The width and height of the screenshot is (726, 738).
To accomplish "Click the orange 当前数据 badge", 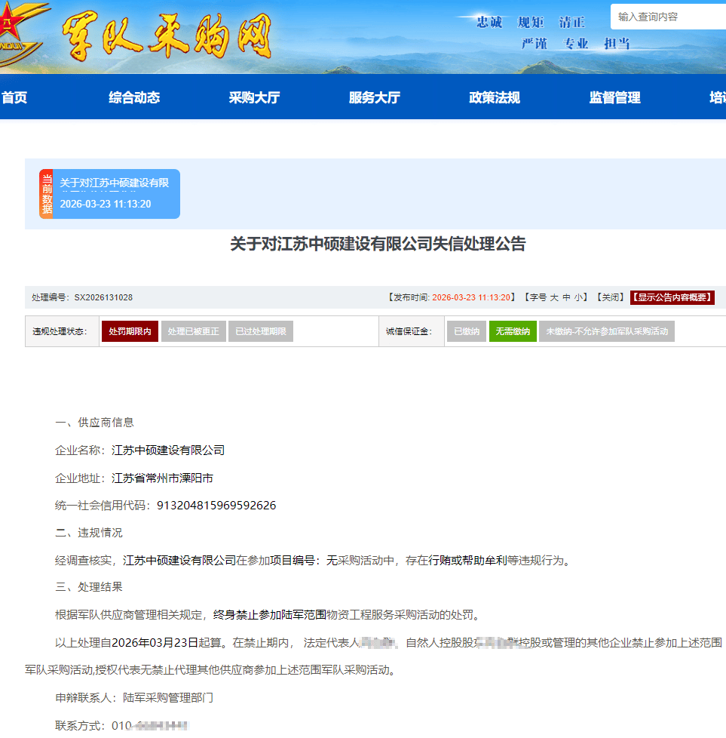I will click(47, 194).
